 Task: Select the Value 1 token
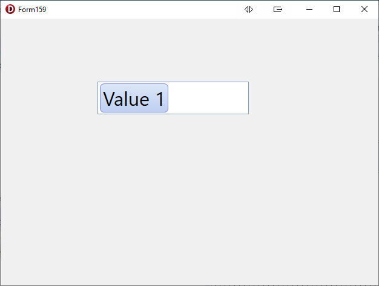coord(134,98)
